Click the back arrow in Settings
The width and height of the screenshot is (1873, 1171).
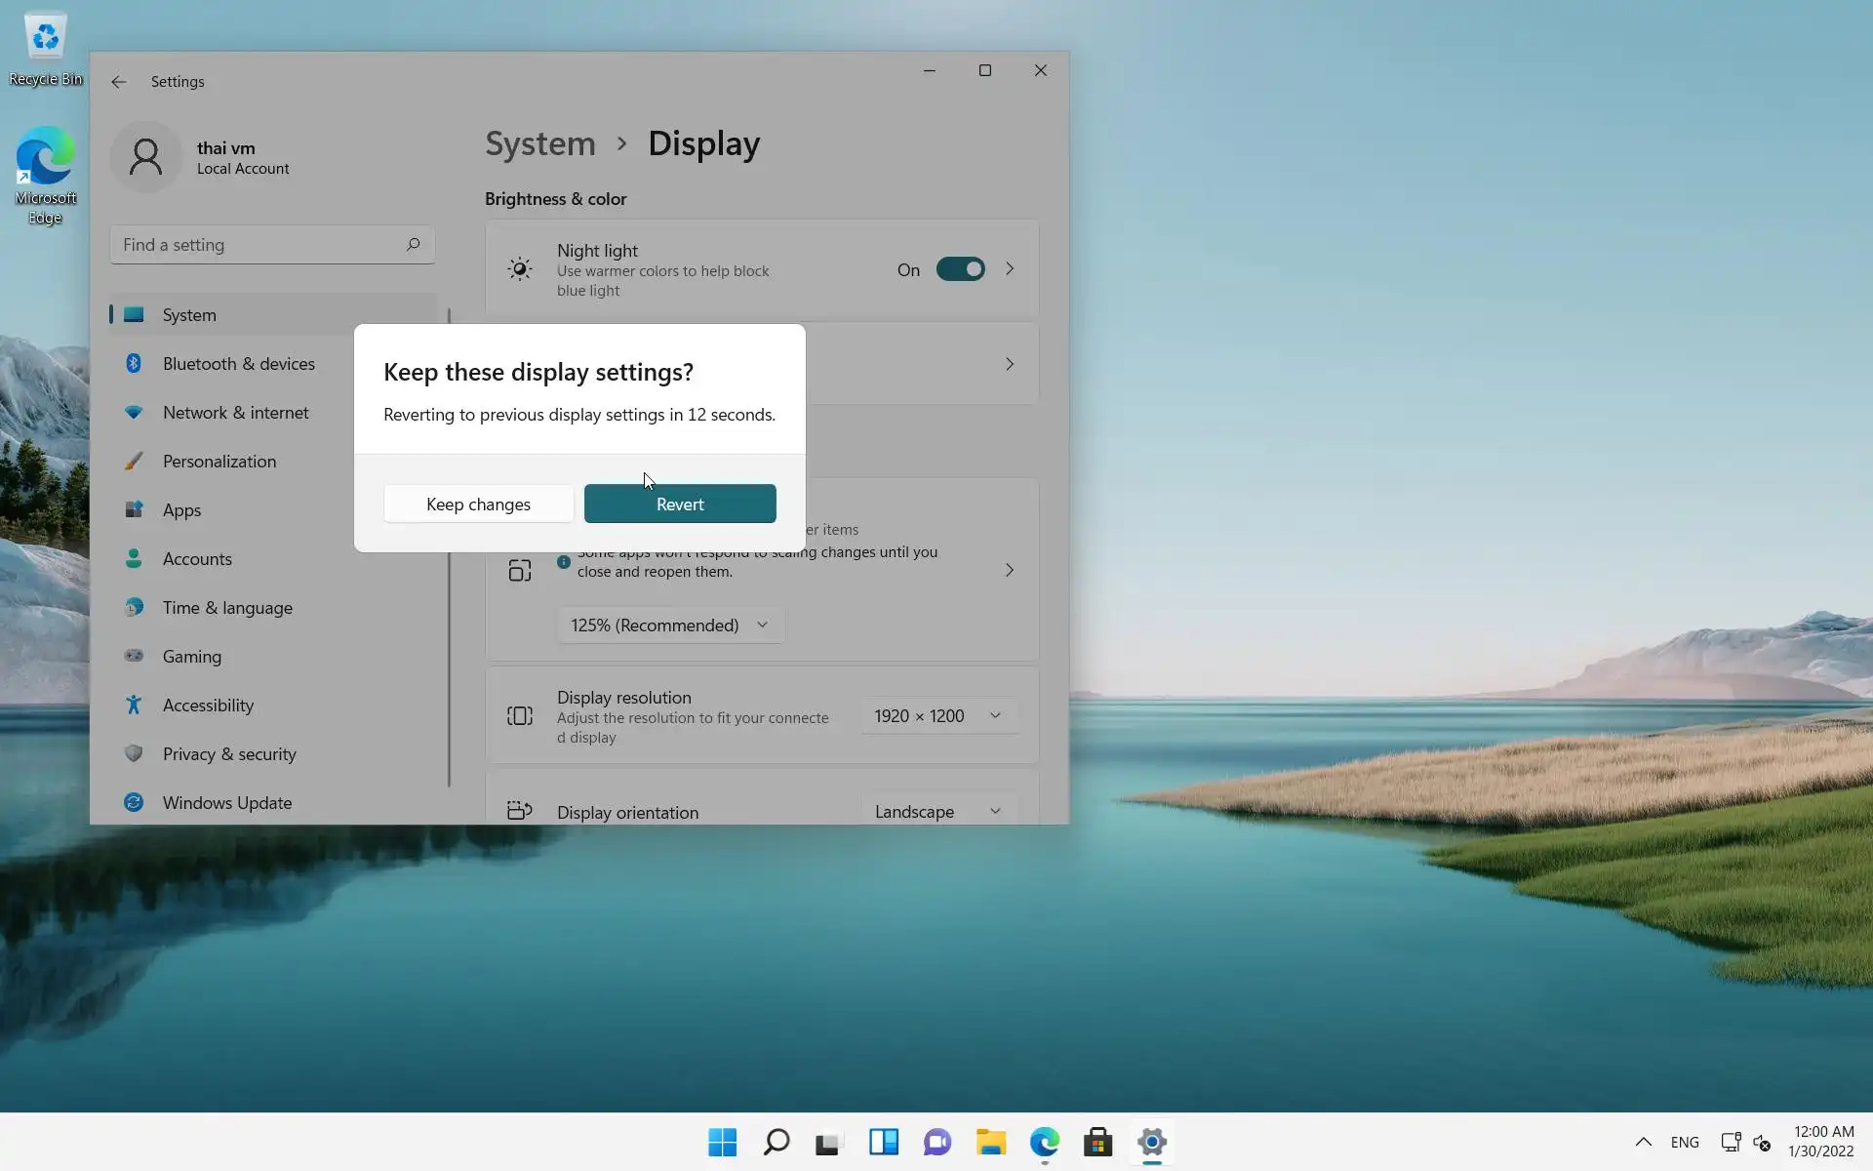point(119,82)
